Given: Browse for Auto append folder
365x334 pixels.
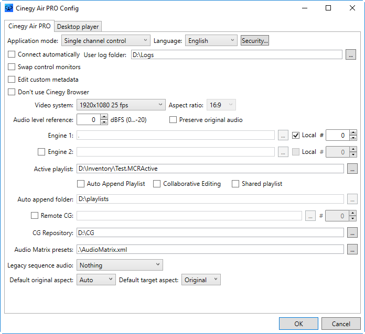Looking at the screenshot, I should pyautogui.click(x=352, y=199).
